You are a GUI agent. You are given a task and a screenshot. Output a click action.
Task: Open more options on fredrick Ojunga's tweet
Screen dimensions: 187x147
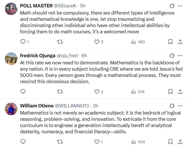[180, 55]
